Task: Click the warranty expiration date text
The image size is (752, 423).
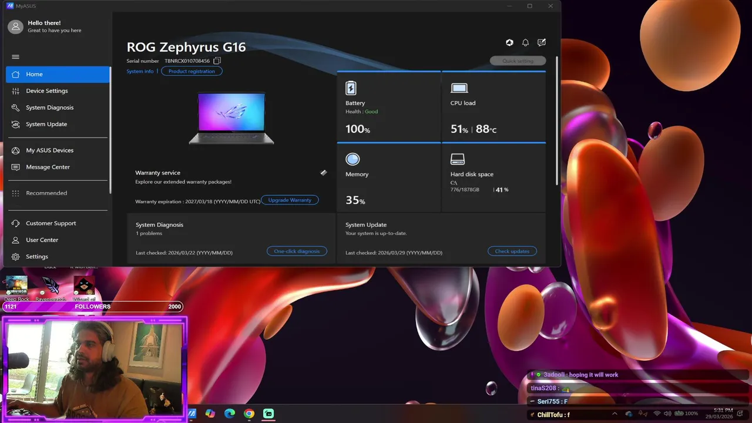Action: tap(197, 201)
